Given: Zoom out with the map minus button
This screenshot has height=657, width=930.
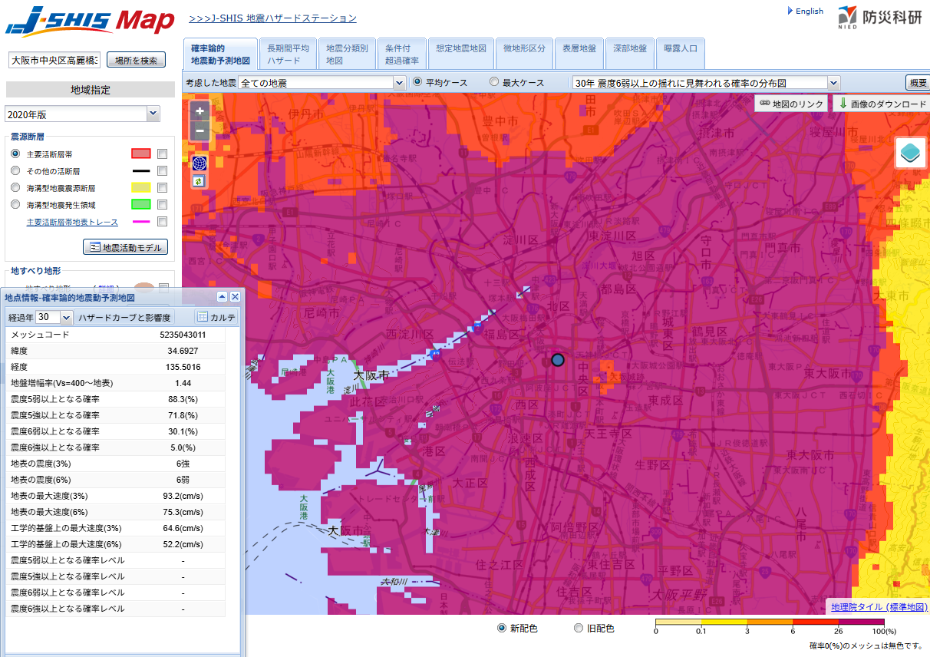Looking at the screenshot, I should (200, 131).
